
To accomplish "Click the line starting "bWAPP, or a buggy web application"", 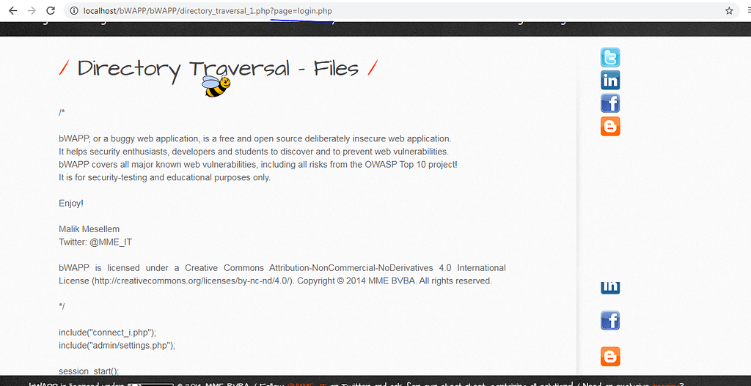I will coord(254,138).
